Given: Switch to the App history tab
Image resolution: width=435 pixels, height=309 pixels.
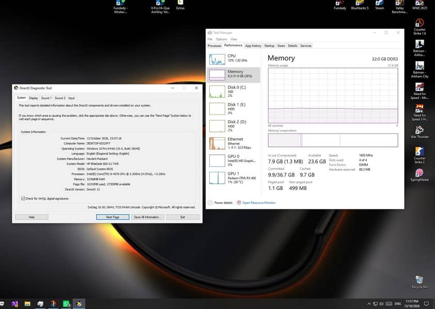Looking at the screenshot, I should (253, 46).
